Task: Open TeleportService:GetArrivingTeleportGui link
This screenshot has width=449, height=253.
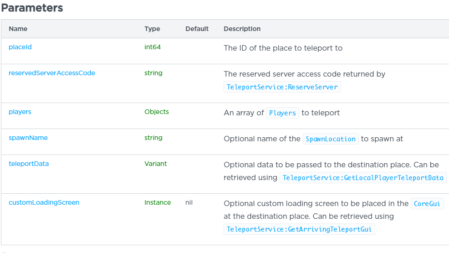Action: tap(299, 229)
